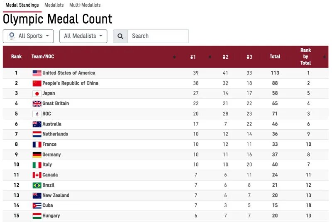Switch to the Multi-Medalists tab
This screenshot has height=222, width=332.
[x=85, y=5]
